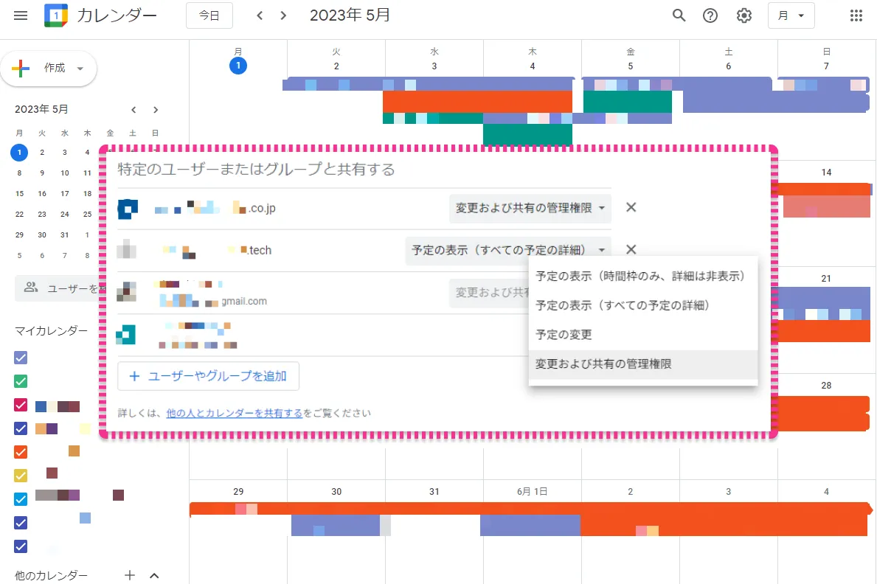Select day 23 in the mini calendar

point(42,215)
